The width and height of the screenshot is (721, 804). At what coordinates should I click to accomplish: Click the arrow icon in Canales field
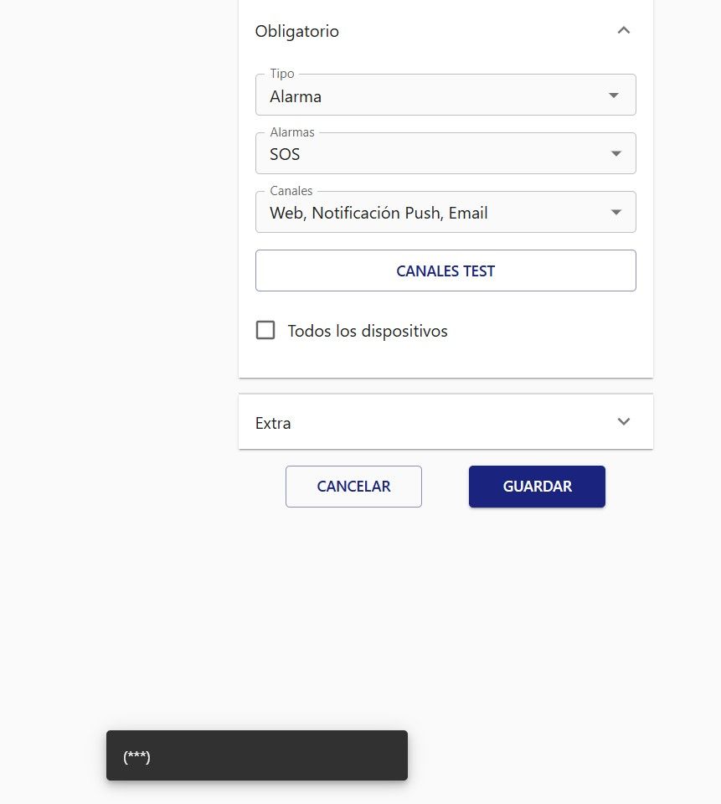coord(615,213)
